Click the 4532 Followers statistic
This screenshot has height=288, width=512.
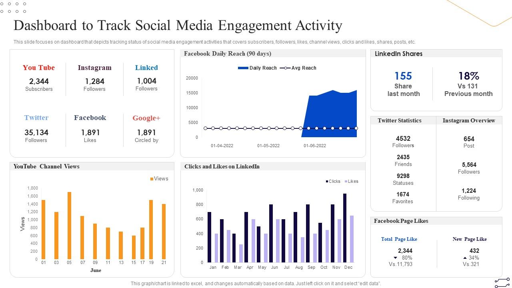pos(403,139)
